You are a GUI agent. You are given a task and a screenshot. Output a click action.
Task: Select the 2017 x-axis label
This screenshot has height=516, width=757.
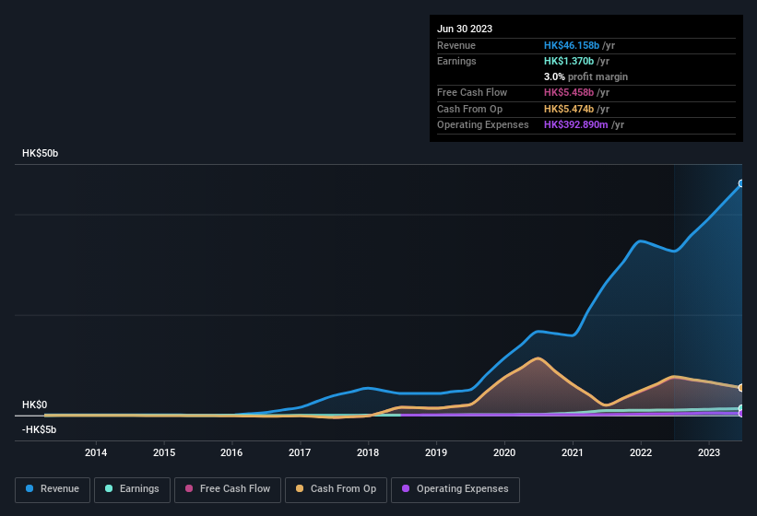[x=300, y=452]
